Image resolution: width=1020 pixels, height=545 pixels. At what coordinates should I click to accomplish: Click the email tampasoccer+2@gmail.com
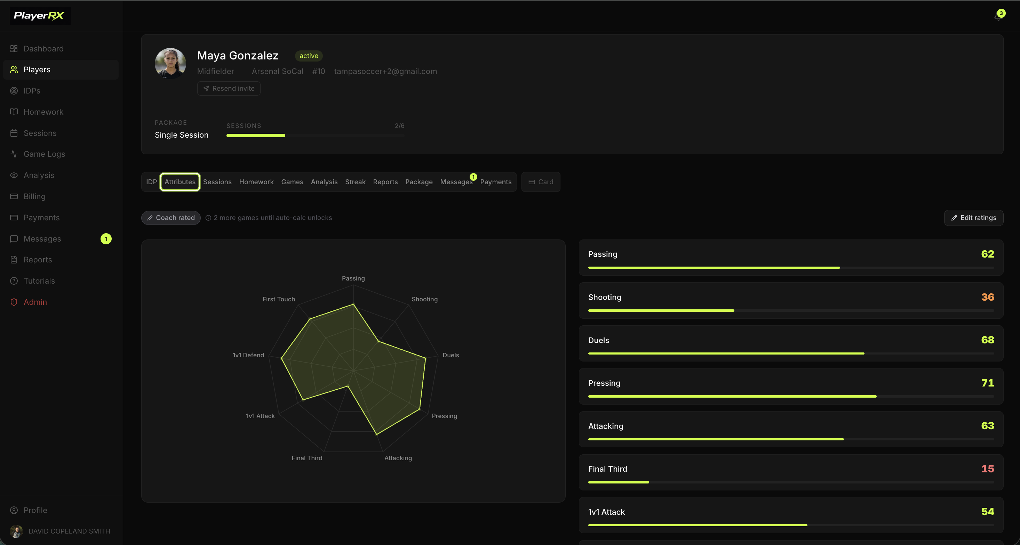click(x=385, y=72)
